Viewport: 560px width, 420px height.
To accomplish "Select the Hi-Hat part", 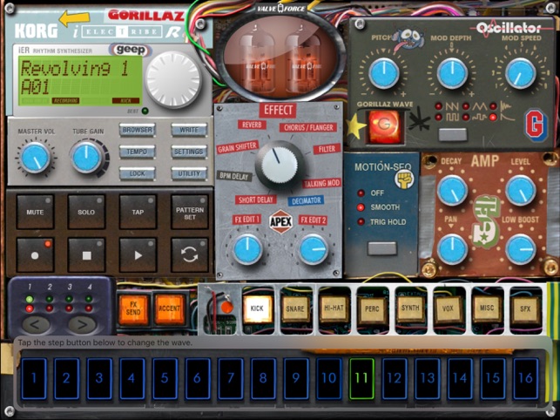I will point(334,309).
